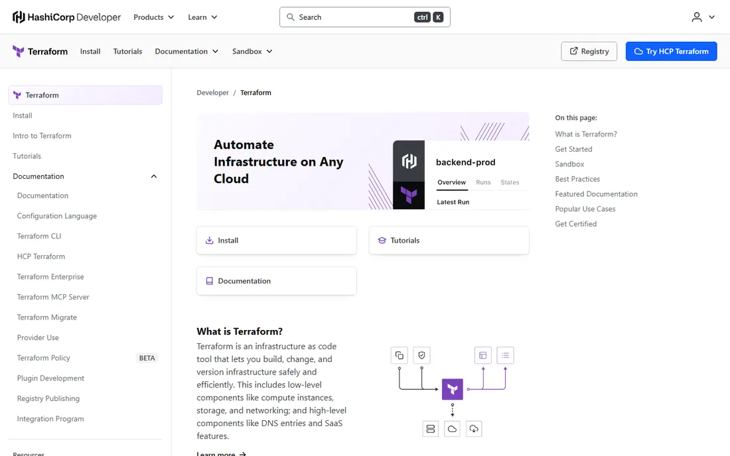Click the purple Terraform icon in the sidebar

17,95
